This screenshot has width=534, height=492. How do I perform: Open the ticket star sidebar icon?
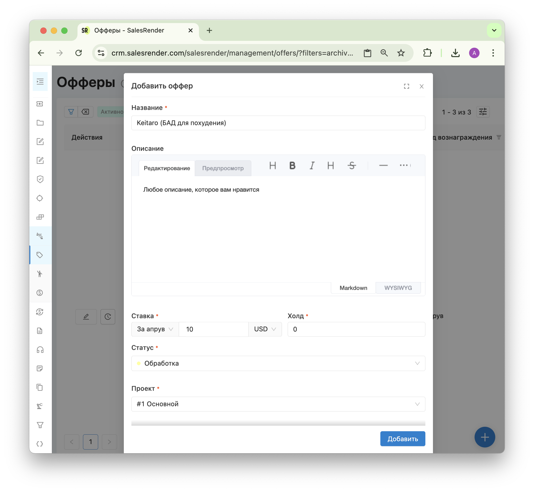(40, 104)
